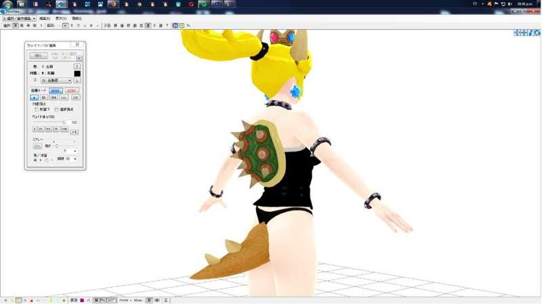Click the volume icon in system tray
Screen dimensions: 542x304
click(510, 4)
